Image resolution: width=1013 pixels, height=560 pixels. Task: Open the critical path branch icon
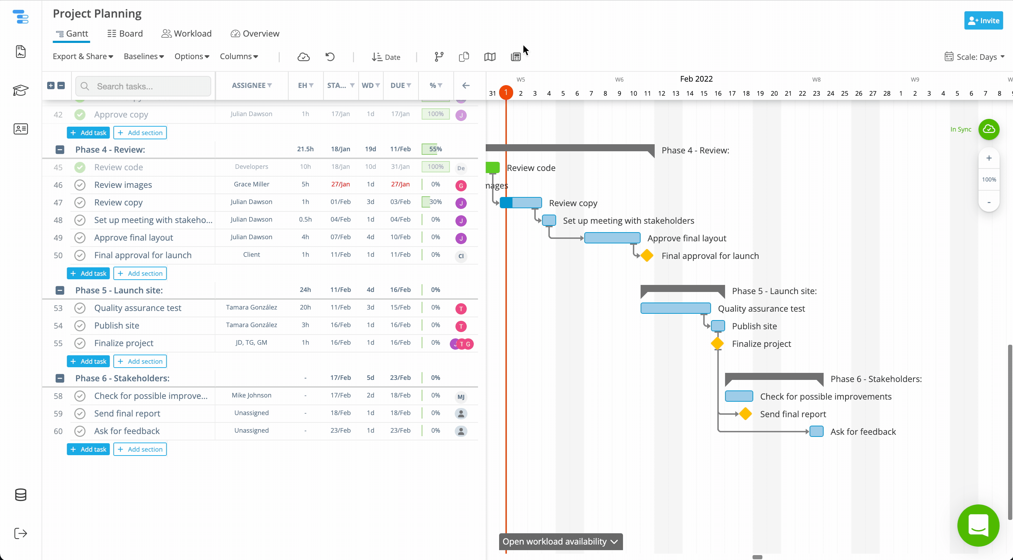(439, 57)
